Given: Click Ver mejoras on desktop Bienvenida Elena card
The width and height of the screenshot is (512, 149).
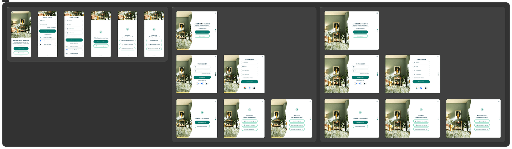Looking at the screenshot, I should (482, 121).
